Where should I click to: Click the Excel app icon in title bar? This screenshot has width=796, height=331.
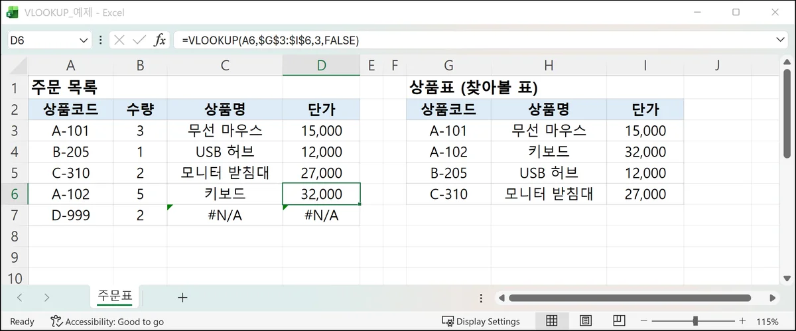(x=13, y=12)
